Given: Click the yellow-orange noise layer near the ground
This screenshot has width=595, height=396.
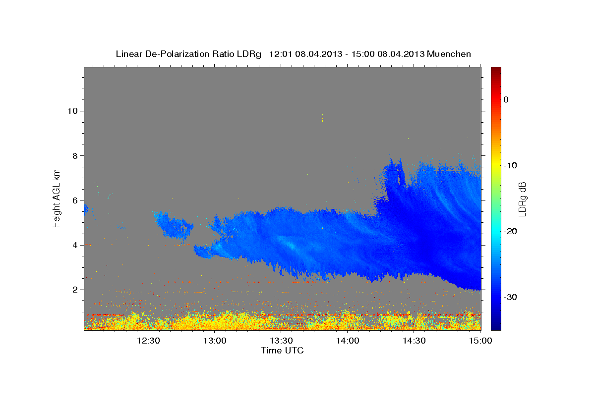Looking at the screenshot, I should click(x=282, y=321).
